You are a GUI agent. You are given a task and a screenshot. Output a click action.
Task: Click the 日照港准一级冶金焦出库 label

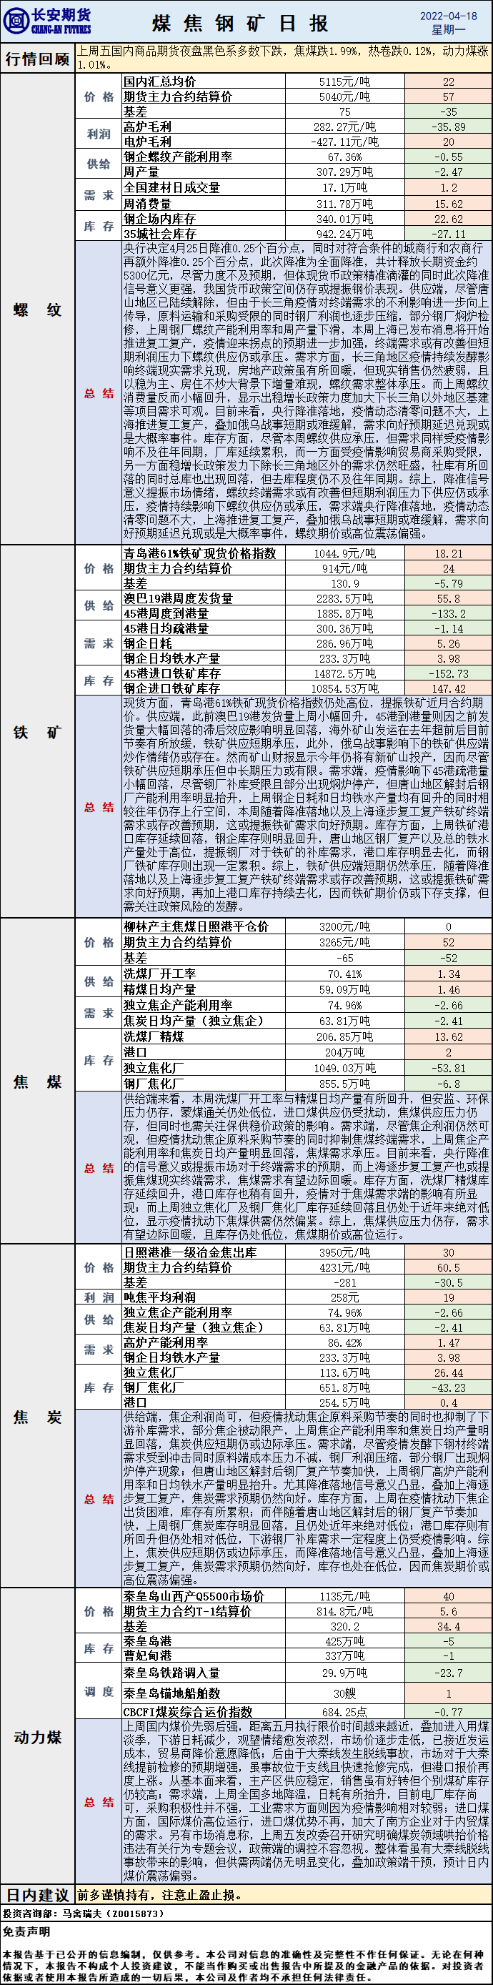190,1253
